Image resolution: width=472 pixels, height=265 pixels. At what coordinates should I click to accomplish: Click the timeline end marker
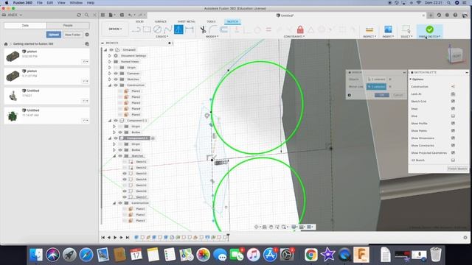[228, 237]
